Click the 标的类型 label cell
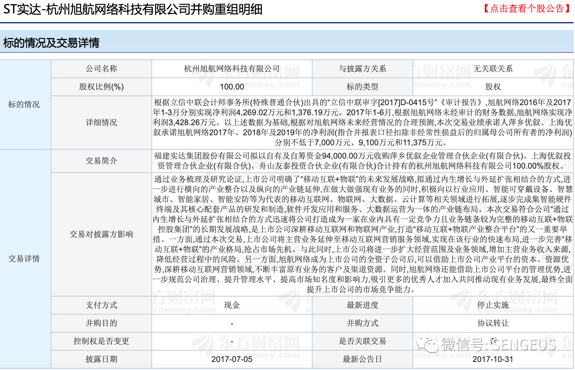Screen dimensions: 575x370 (x=363, y=87)
